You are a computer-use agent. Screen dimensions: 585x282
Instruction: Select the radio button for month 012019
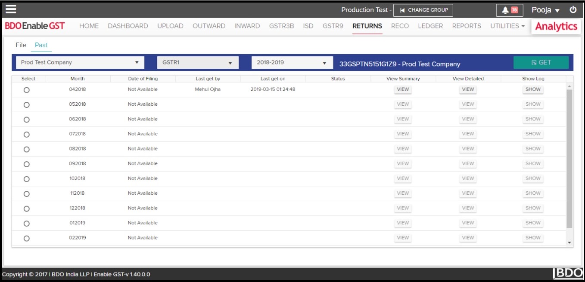click(27, 224)
